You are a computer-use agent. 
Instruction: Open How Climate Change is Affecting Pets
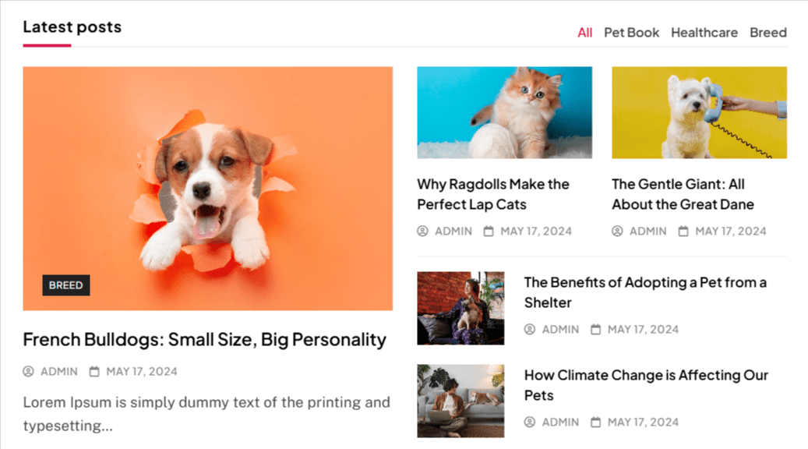(x=646, y=385)
